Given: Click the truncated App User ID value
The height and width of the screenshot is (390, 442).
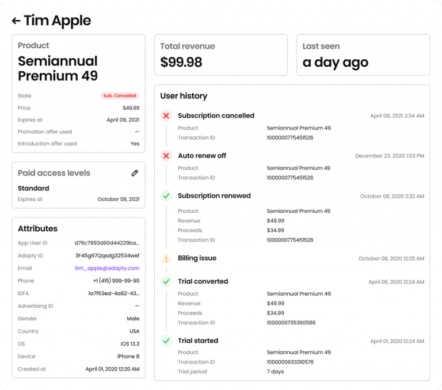Looking at the screenshot, I should coord(106,243).
